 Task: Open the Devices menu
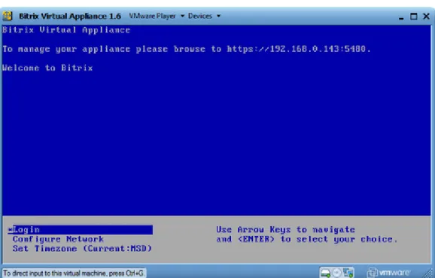coord(200,16)
